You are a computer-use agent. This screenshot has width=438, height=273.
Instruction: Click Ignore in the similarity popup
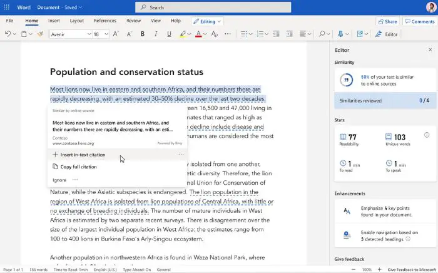[59, 180]
